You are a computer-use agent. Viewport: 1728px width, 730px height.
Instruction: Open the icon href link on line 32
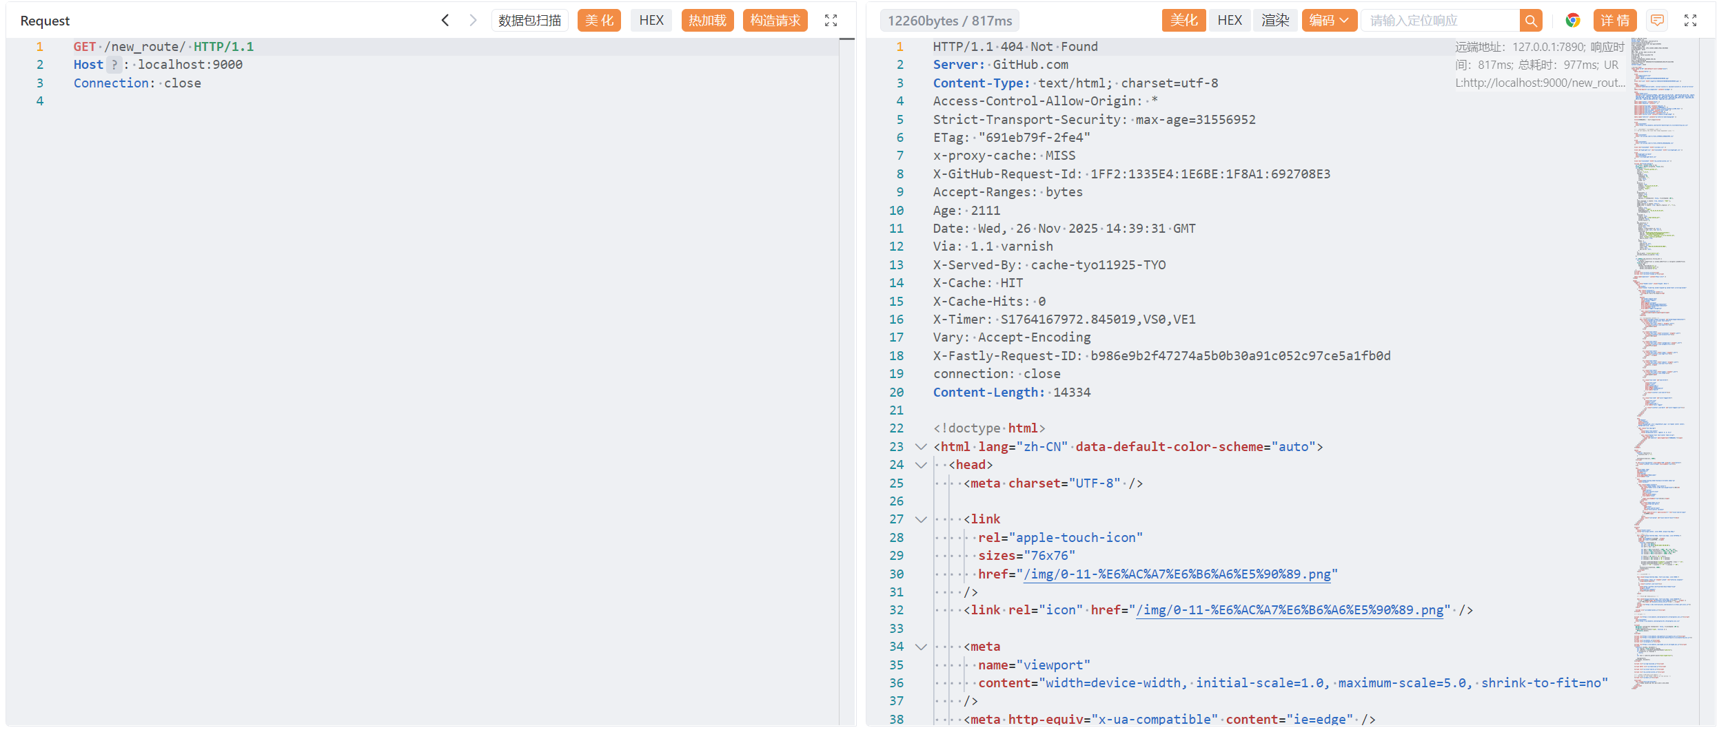click(x=1290, y=610)
